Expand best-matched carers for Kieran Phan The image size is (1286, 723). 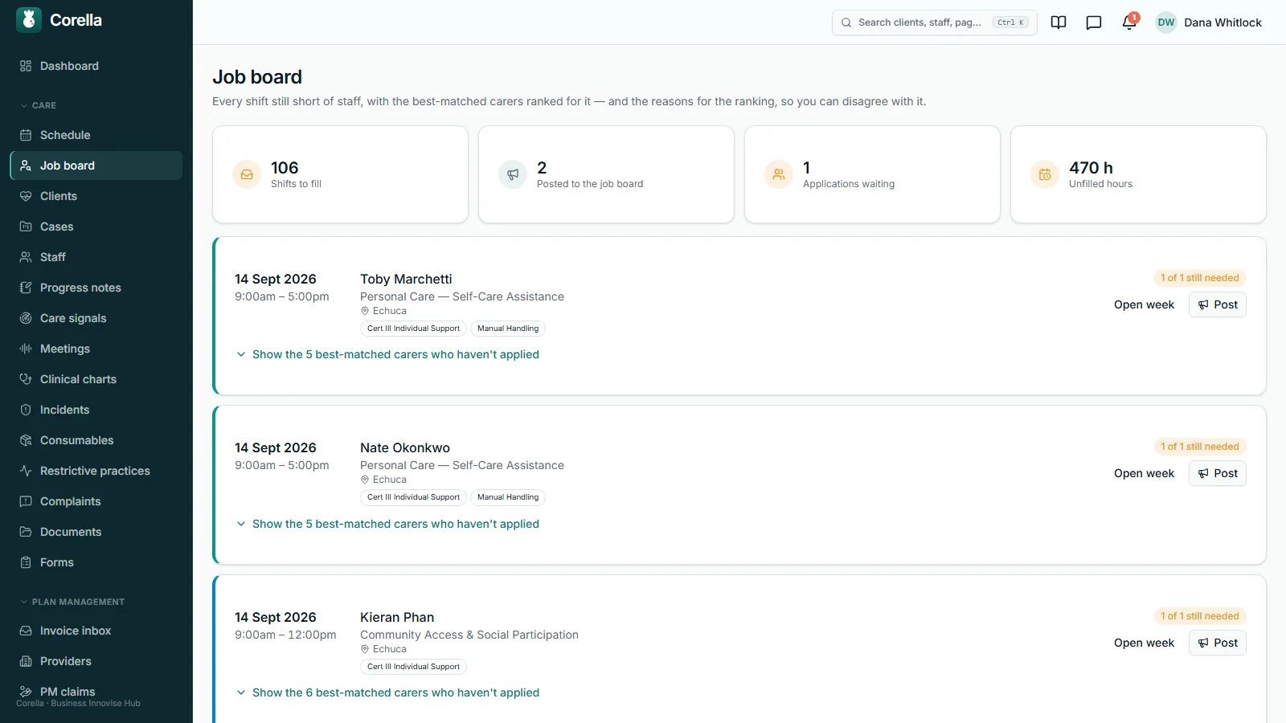pyautogui.click(x=387, y=692)
